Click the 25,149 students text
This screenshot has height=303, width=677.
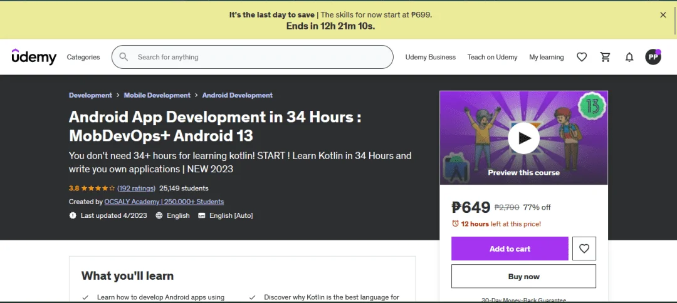point(184,188)
